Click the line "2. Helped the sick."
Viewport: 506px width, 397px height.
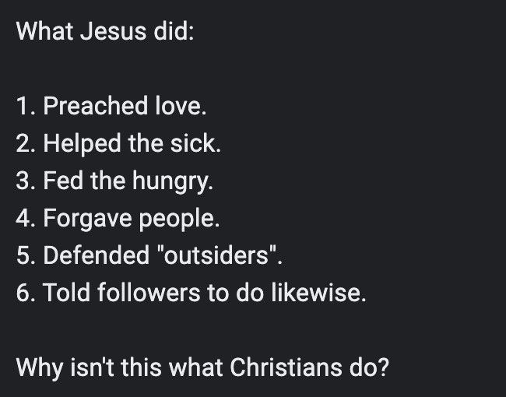pos(118,144)
